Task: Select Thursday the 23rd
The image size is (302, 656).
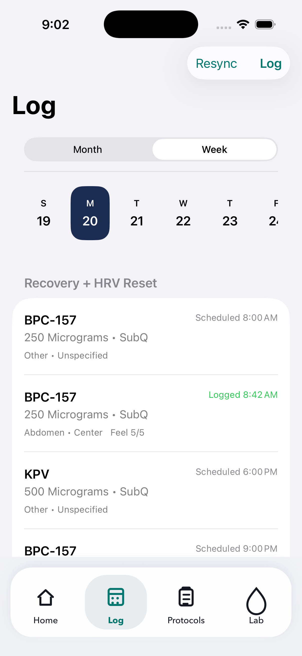Action: 230,213
